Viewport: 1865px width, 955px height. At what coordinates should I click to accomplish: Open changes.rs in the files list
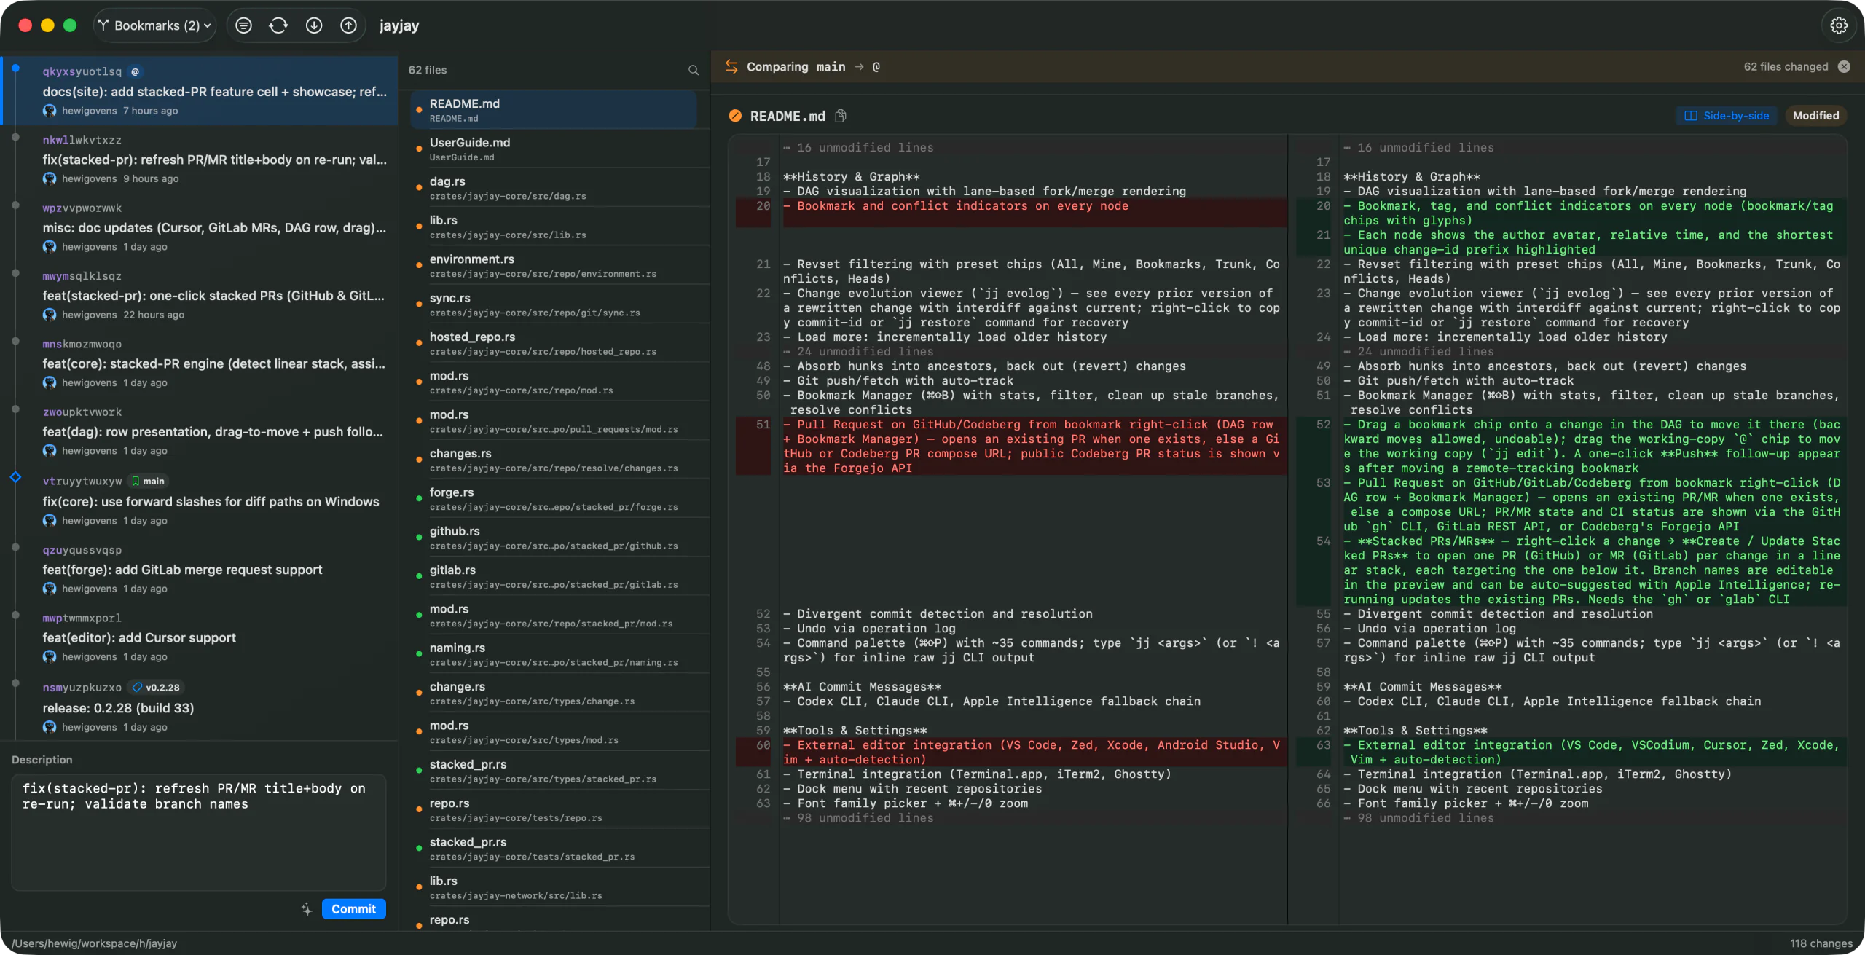click(554, 460)
